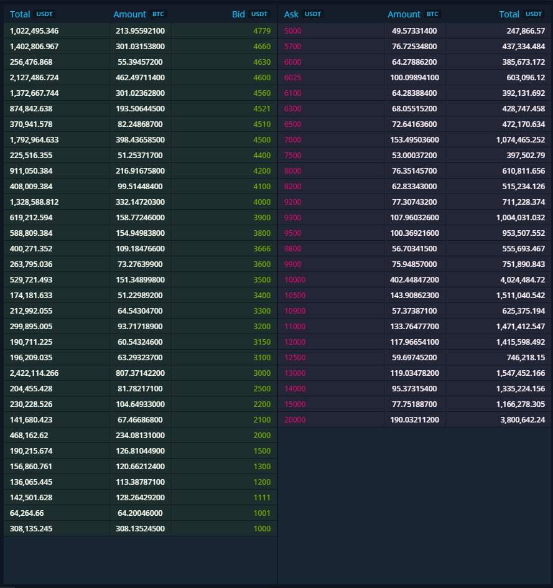Select bid price 4521
The image size is (553, 588).
point(262,109)
